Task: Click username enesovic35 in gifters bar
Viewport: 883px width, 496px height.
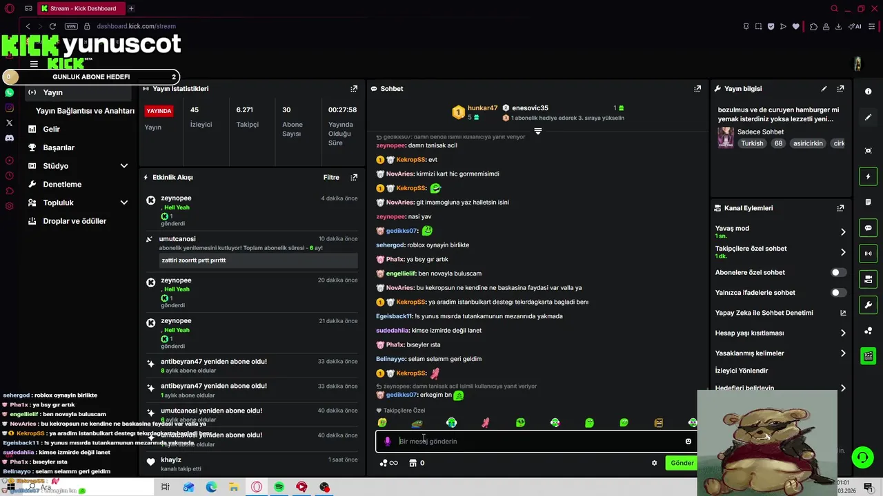Action: pyautogui.click(x=530, y=108)
